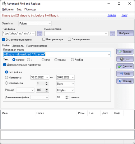Disable См. вложенные папки checkbox

[4, 40]
